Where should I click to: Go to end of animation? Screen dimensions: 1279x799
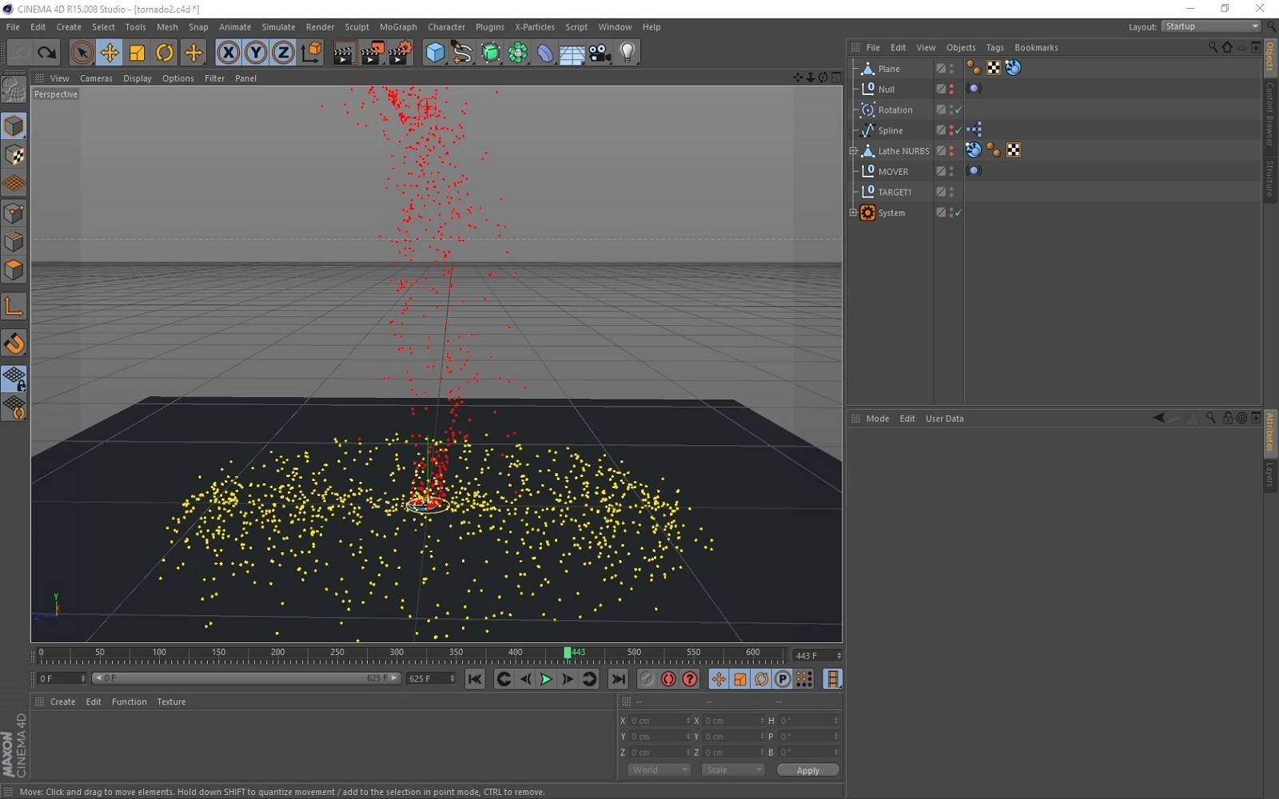point(618,679)
